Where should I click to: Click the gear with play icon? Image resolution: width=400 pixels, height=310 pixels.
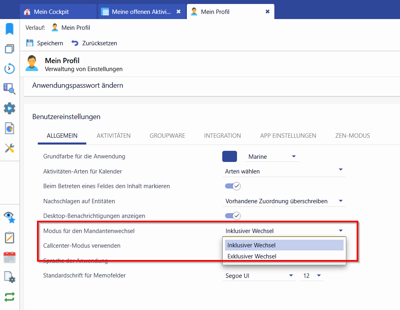click(x=10, y=108)
